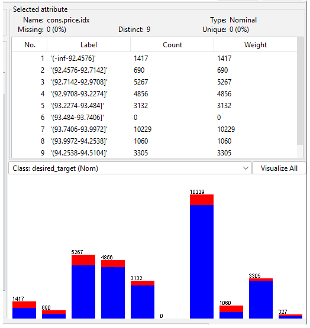The width and height of the screenshot is (310, 328).
Task: Select row 5 labeled (93.2274-93.484]
Action: coord(154,105)
